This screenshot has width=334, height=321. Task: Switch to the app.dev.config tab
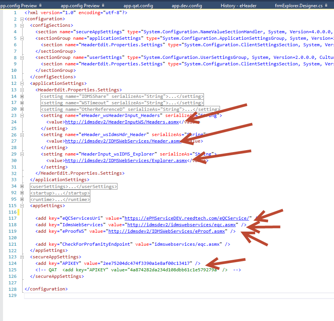click(187, 5)
